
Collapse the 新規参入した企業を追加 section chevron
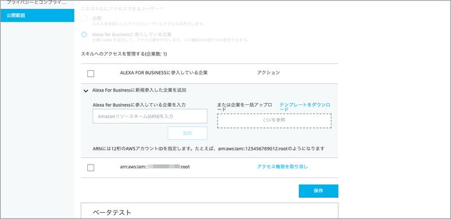[x=86, y=90]
